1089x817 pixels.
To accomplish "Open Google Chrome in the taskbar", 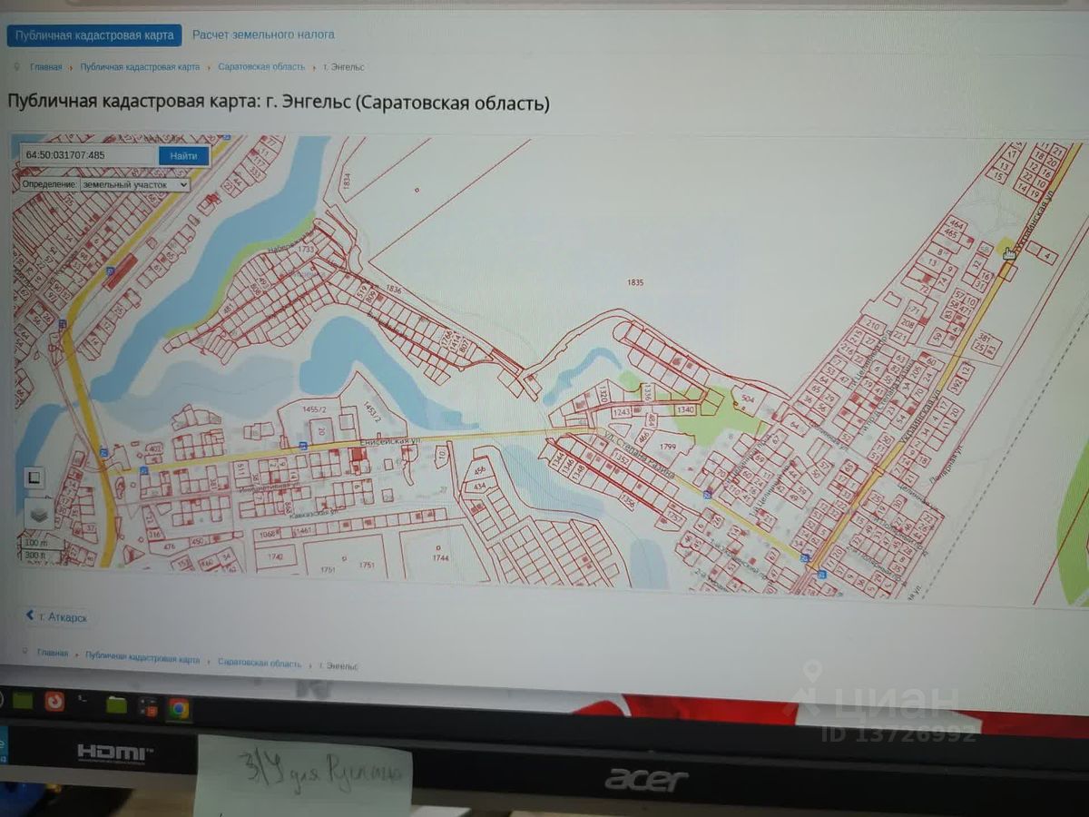I will 178,708.
